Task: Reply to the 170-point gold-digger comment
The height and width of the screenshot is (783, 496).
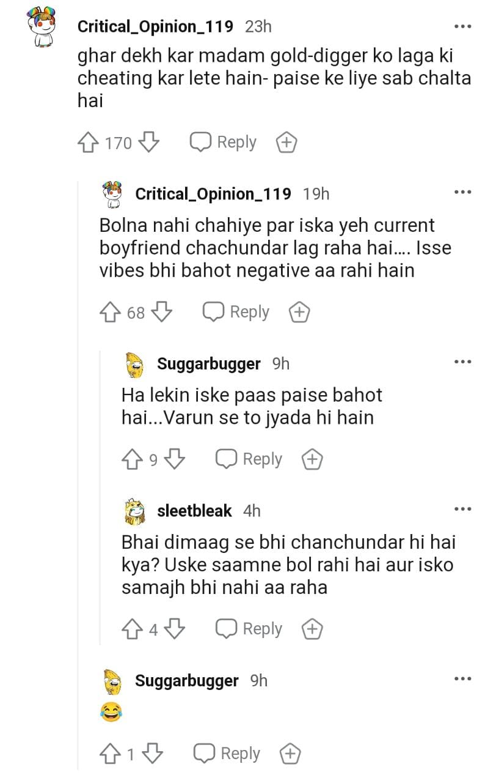Action: 224,143
